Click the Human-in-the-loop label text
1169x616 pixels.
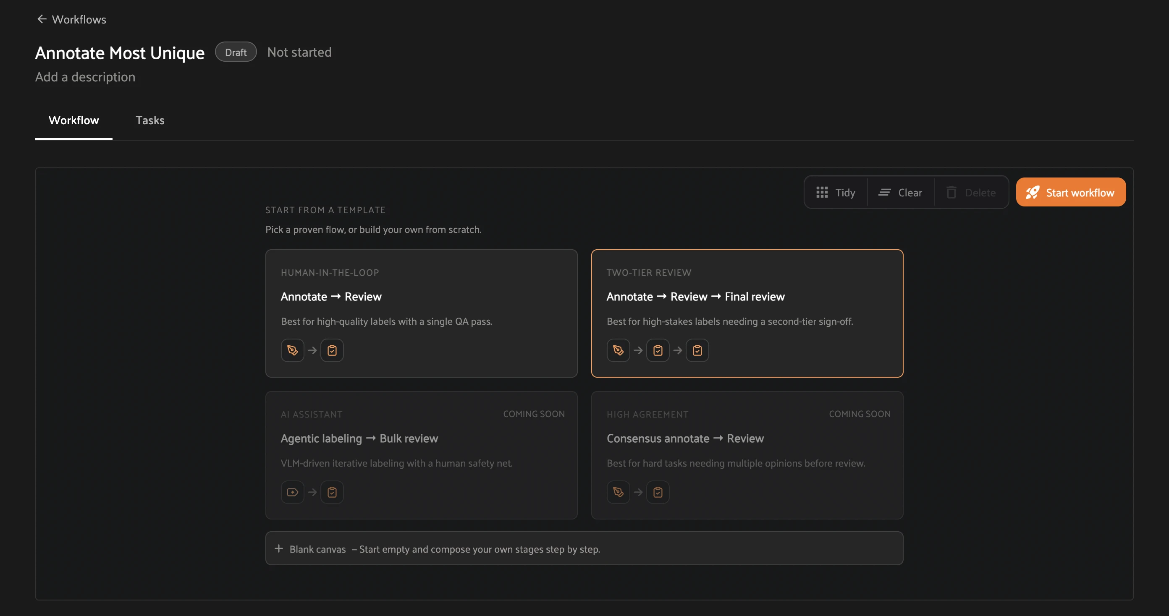tap(330, 273)
